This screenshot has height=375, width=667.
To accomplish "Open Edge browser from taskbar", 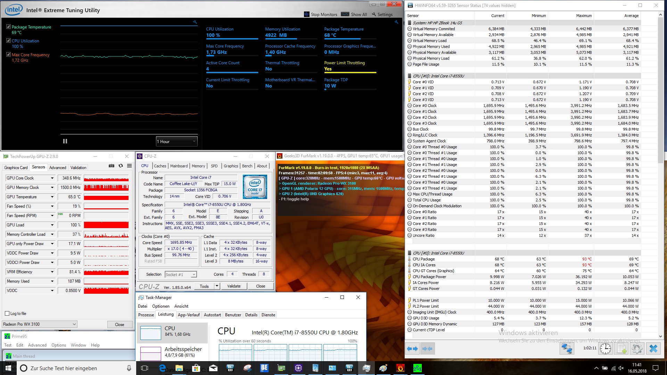I will [162, 368].
